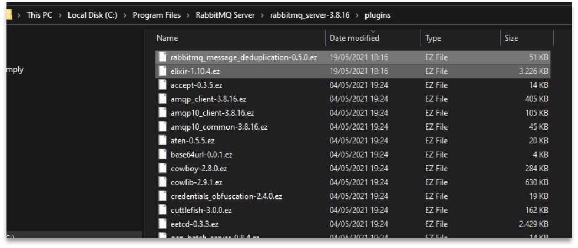
Task: Select the cowlib-2.9.1.ez file name
Action: tap(197, 182)
